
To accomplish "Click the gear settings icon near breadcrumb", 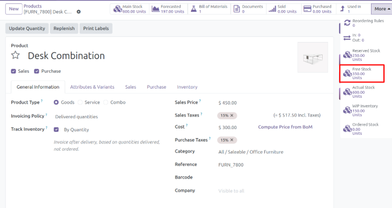I will coord(78,12).
